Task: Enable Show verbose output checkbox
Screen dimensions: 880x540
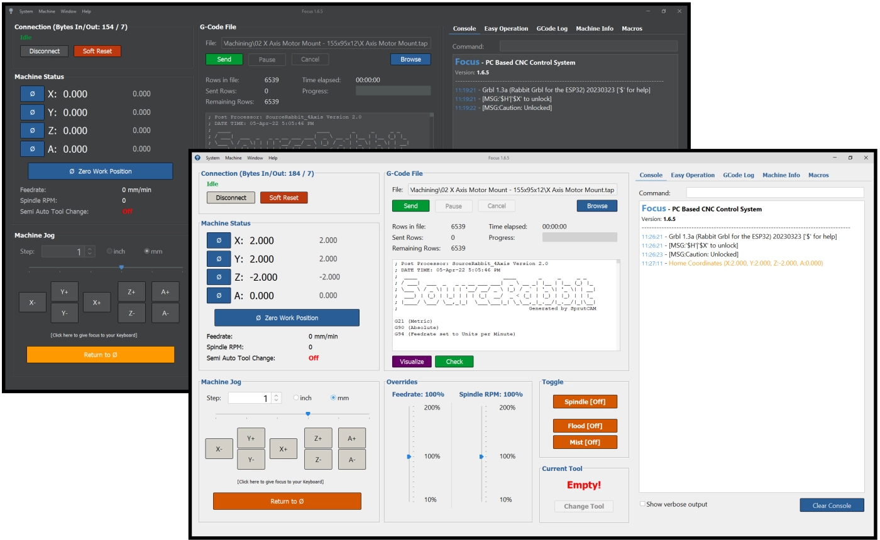Action: pyautogui.click(x=642, y=504)
